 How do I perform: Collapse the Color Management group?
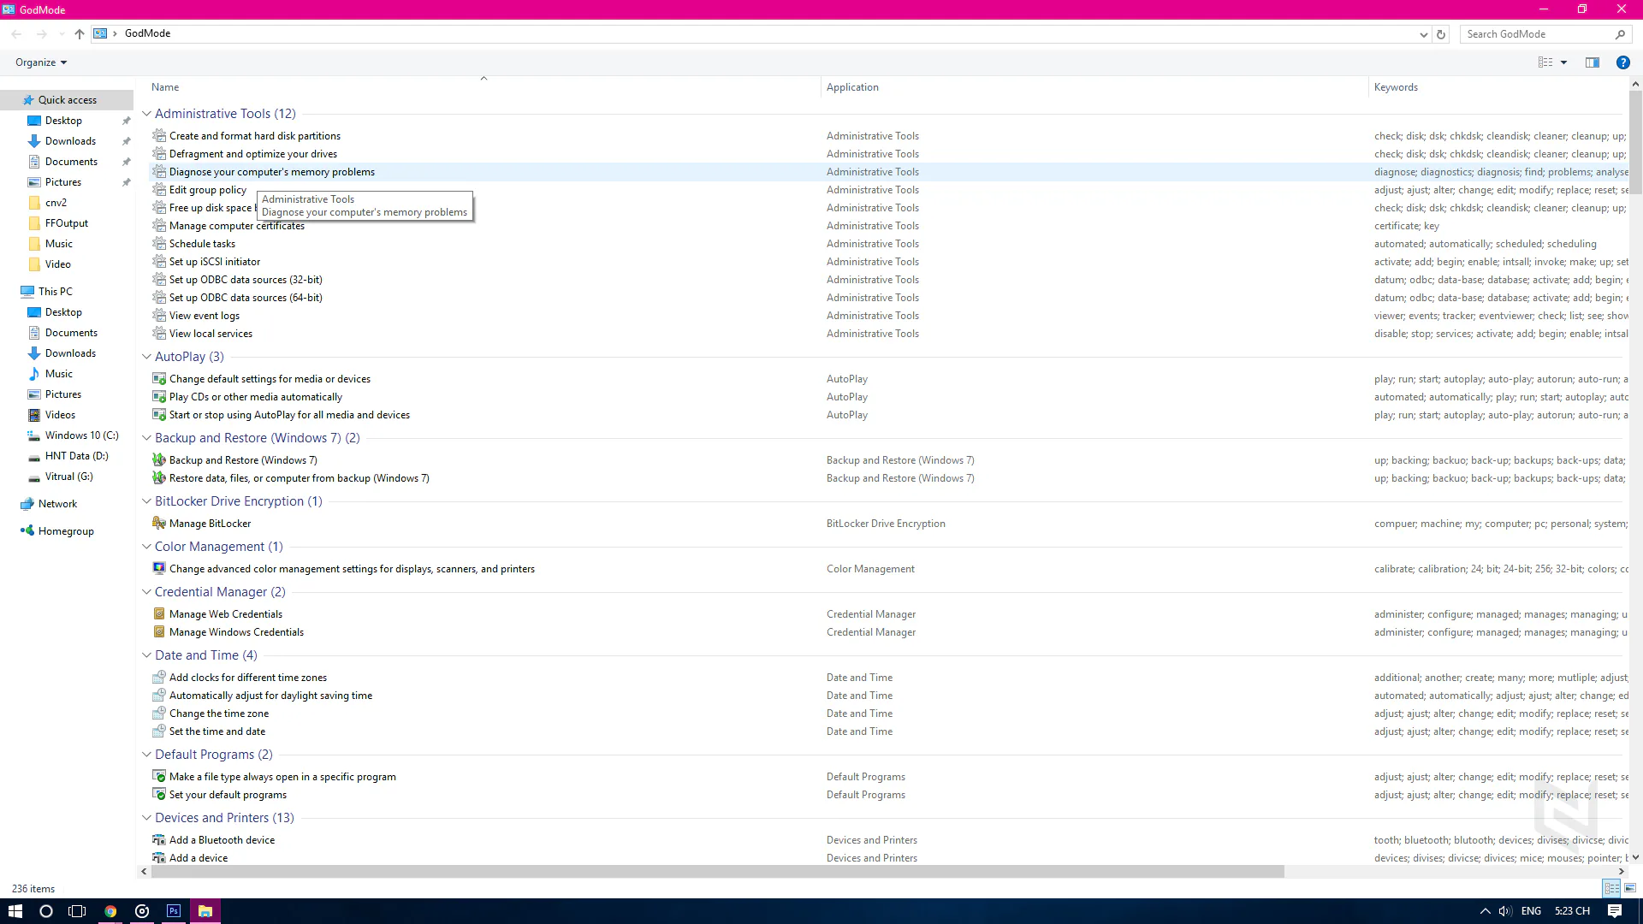coord(146,547)
